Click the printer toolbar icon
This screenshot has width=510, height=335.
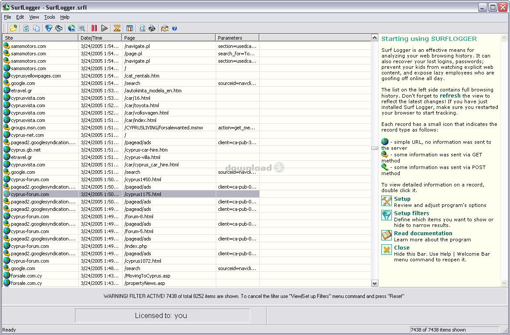point(152,28)
